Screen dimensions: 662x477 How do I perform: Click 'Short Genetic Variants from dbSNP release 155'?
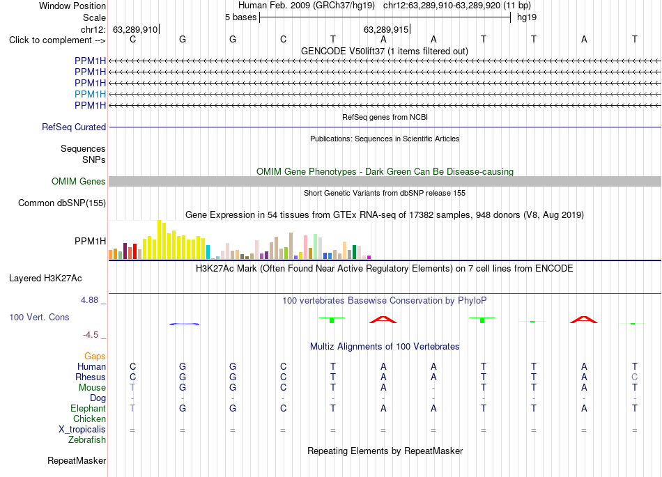(385, 193)
